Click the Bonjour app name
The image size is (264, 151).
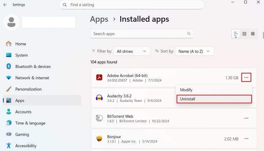[114, 137]
